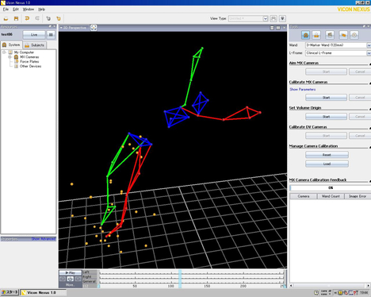
Task: Select Force Plates in the tree
Action: click(x=29, y=61)
